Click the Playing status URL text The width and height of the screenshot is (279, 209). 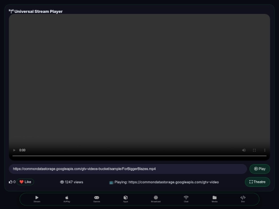click(x=164, y=182)
